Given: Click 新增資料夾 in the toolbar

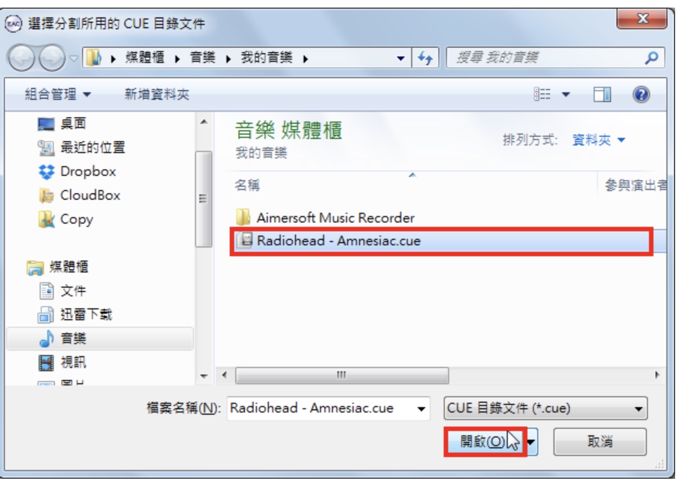Looking at the screenshot, I should pos(157,95).
